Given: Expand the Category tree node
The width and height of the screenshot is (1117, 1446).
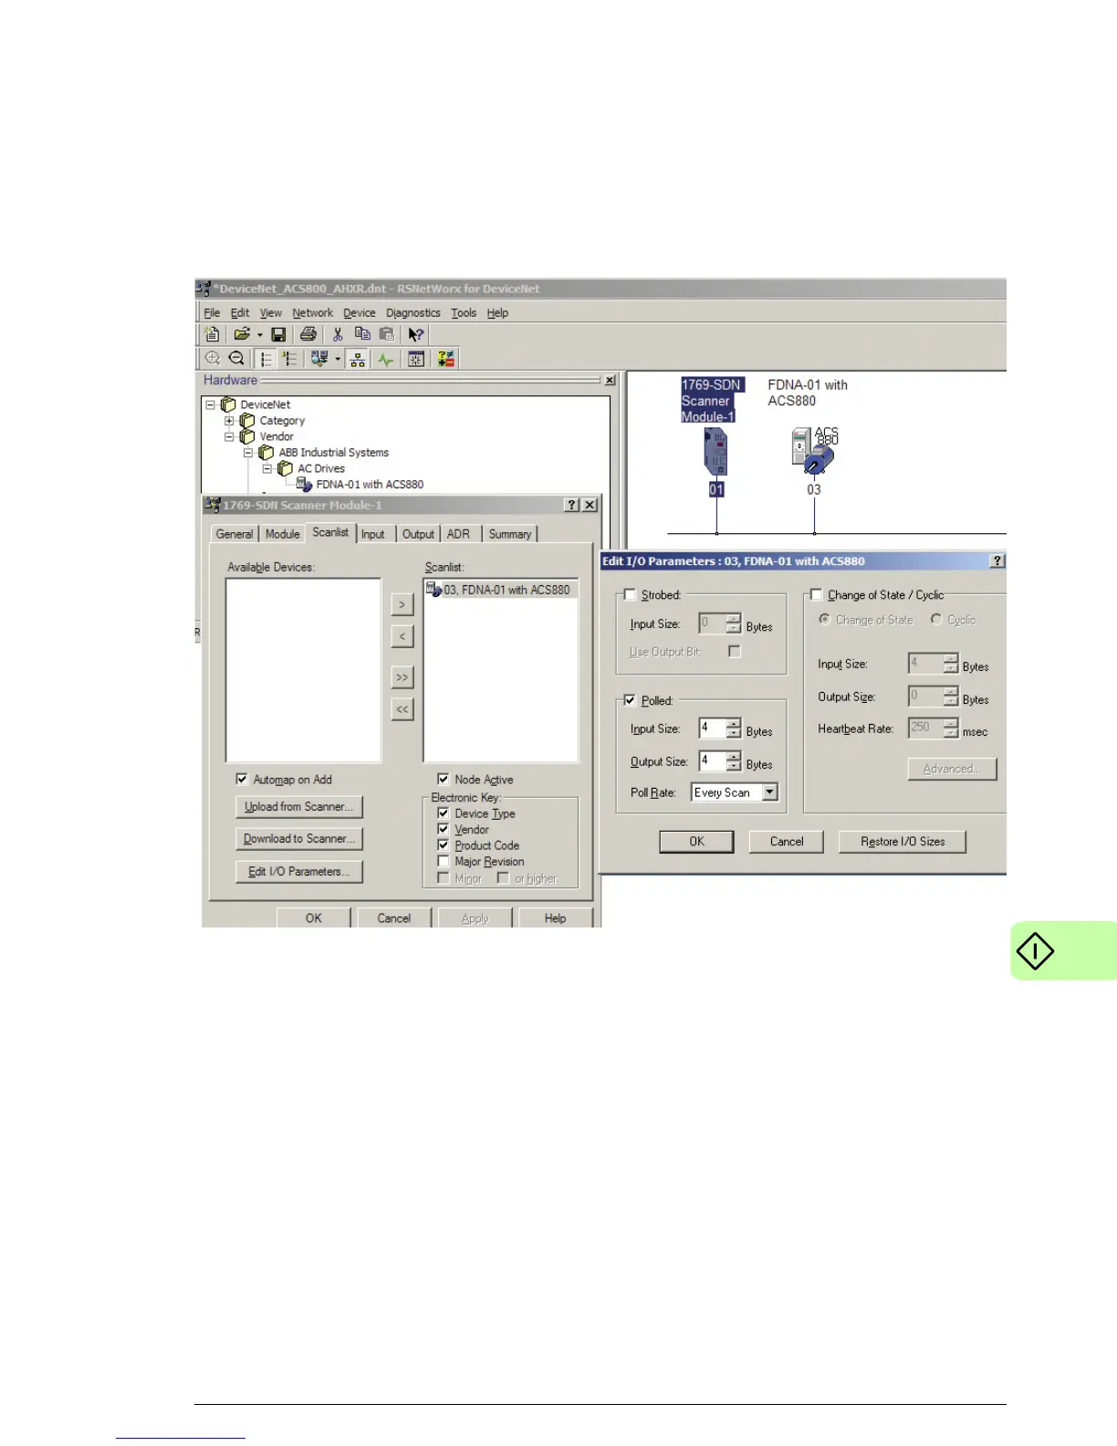Looking at the screenshot, I should tap(229, 421).
